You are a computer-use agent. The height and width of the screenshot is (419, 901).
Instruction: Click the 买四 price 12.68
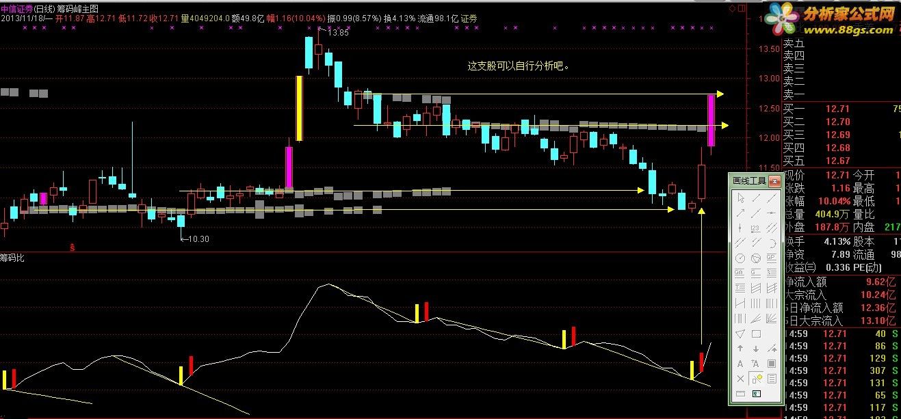pos(837,148)
